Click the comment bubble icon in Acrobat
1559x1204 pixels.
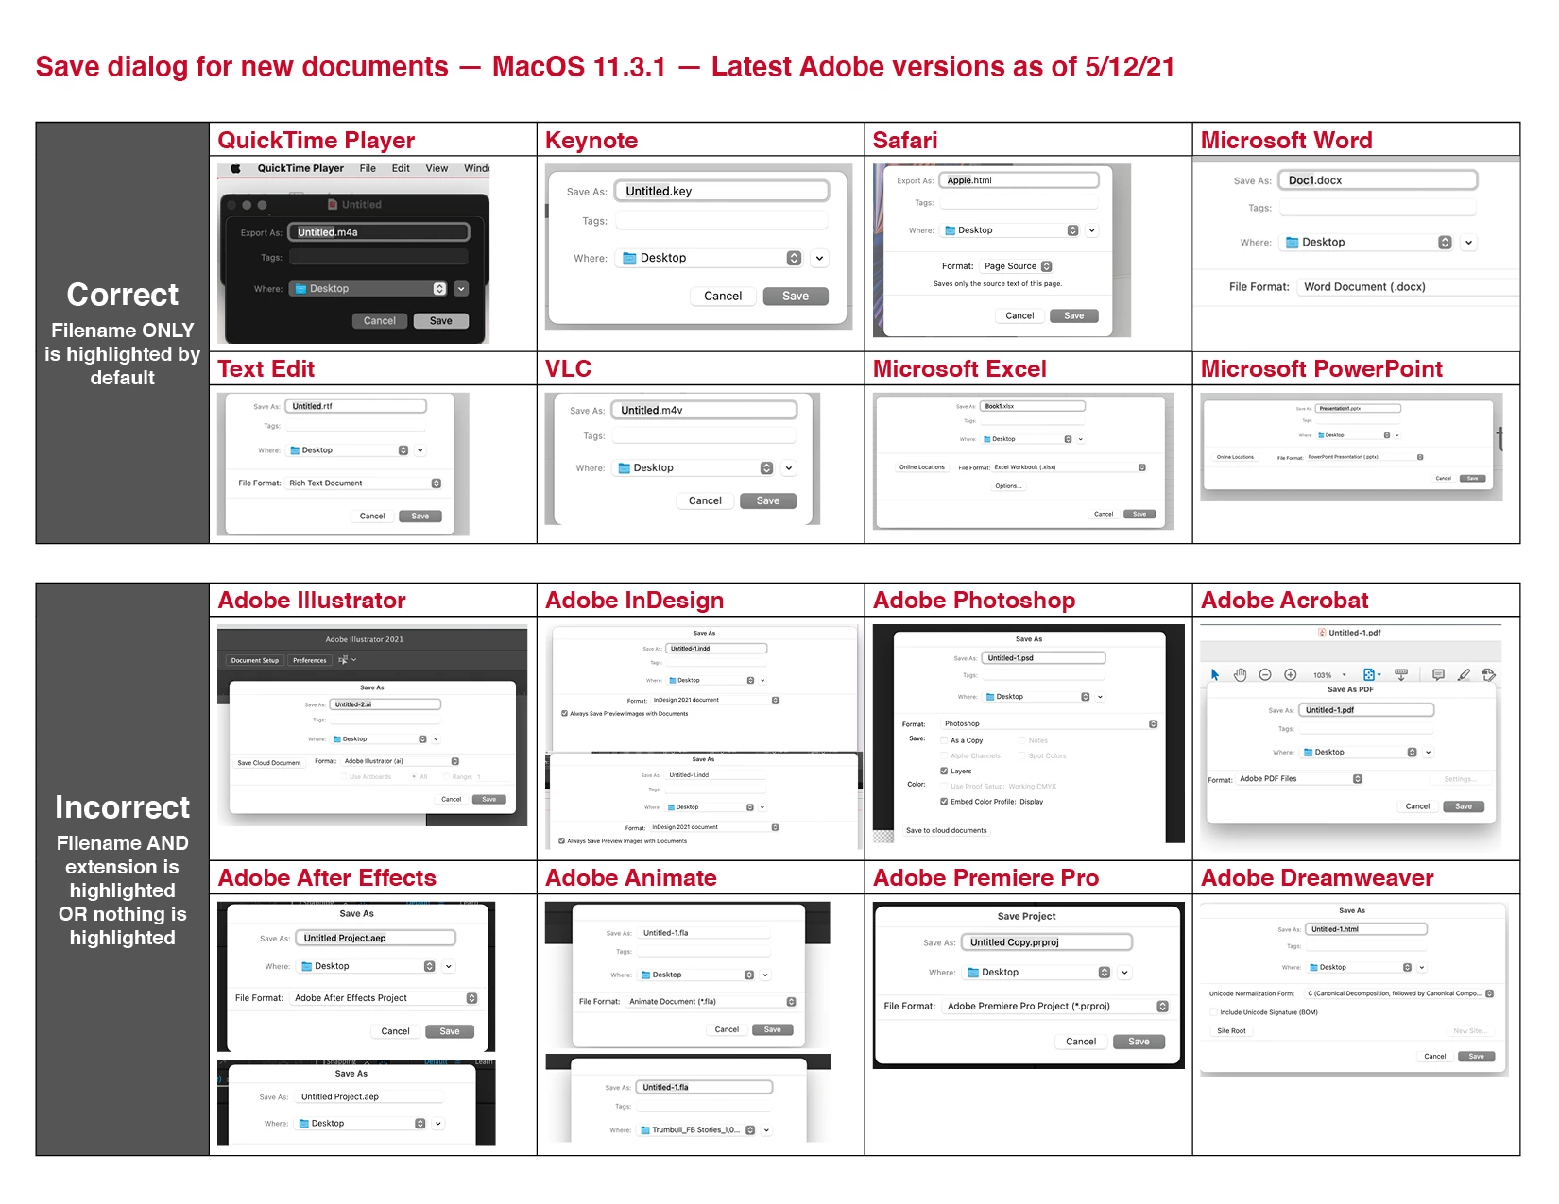coord(1438,674)
